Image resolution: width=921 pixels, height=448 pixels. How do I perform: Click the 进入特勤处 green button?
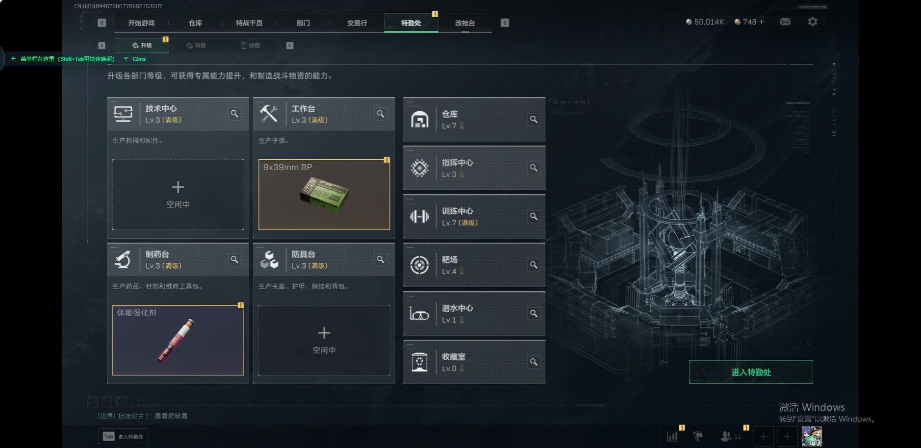pyautogui.click(x=751, y=372)
